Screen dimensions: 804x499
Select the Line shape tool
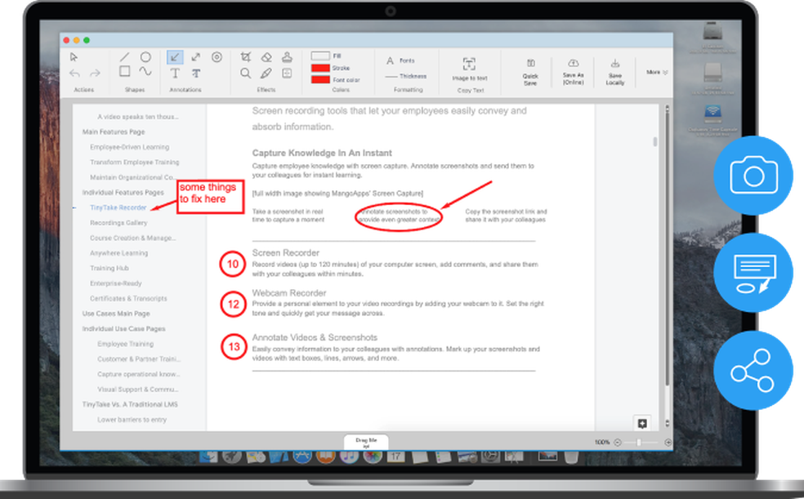[x=124, y=56]
